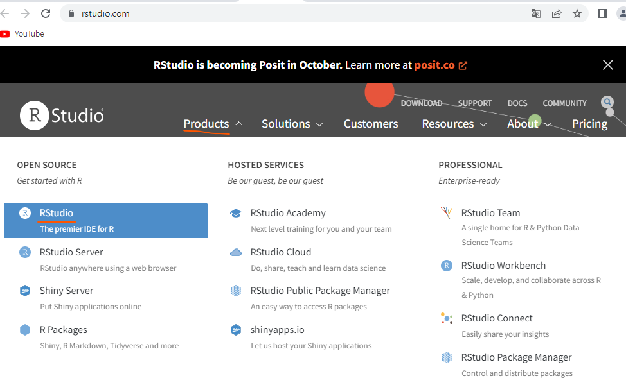Open RStudio Server product link

(x=71, y=252)
